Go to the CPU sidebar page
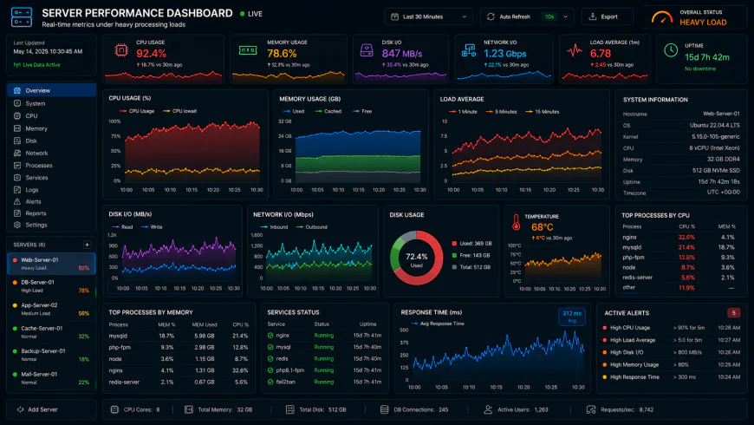Screen dimensions: 754x425 [x=51, y=116]
